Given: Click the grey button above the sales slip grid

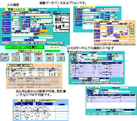Looking at the screenshot, I should click(96, 59).
